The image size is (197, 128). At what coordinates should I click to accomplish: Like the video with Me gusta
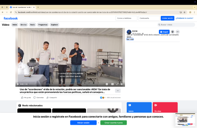(x=26, y=97)
